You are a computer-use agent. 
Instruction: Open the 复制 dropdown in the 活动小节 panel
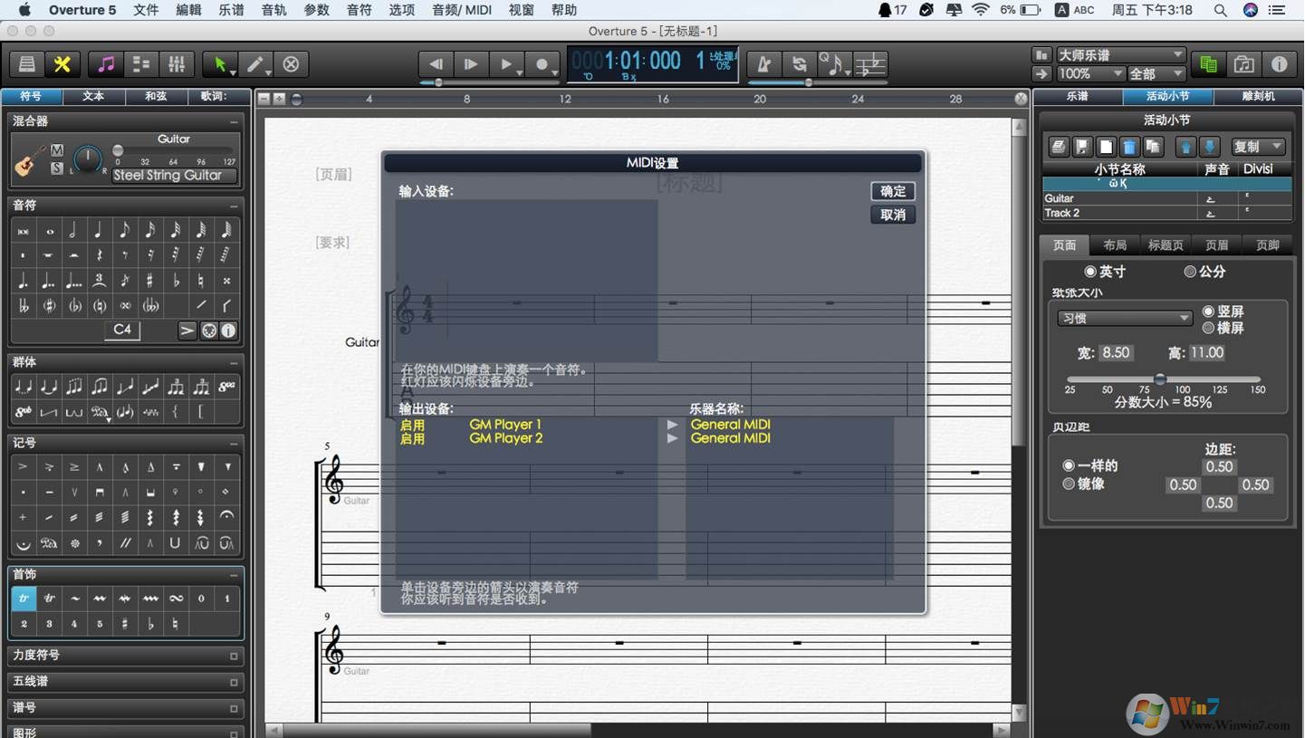[x=1258, y=147]
